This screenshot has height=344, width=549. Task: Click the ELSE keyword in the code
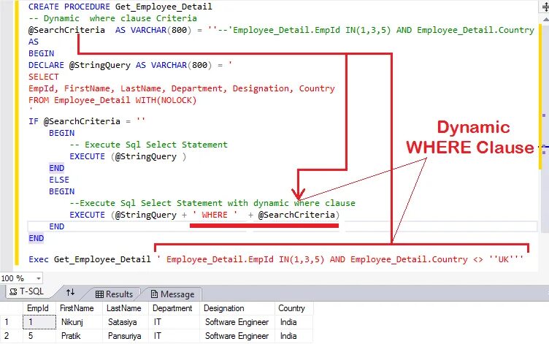click(59, 180)
